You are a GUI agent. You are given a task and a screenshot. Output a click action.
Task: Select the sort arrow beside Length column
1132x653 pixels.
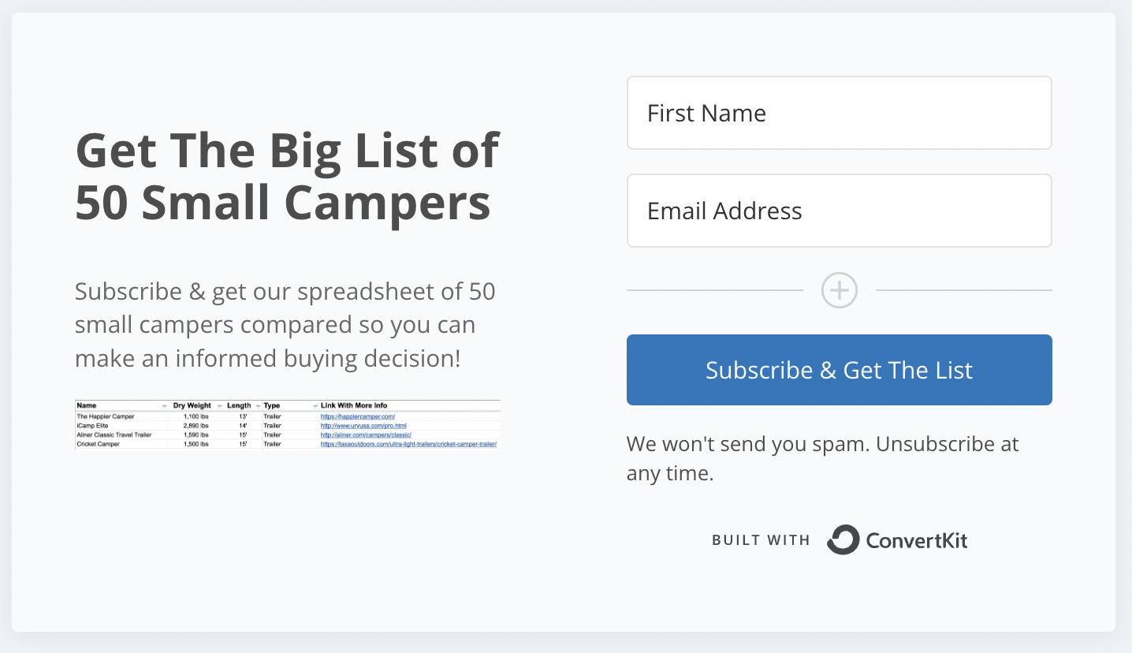259,405
